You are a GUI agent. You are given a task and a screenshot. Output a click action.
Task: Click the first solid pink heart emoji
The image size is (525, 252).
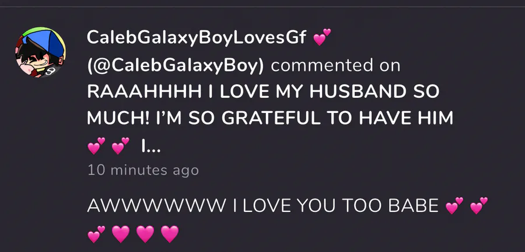pos(121,234)
